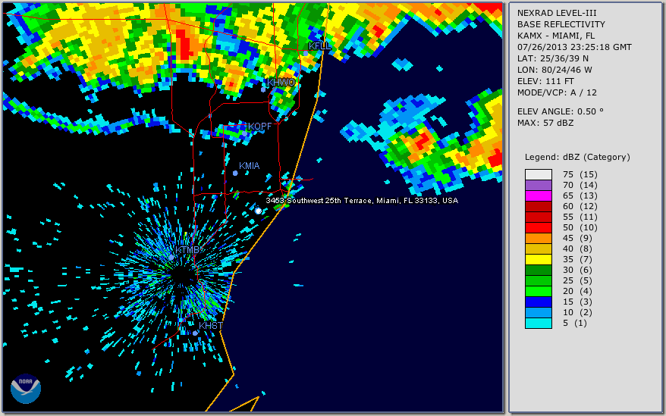Select the KTMB station label
Screen dimensions: 666x416
pyautogui.click(x=188, y=250)
